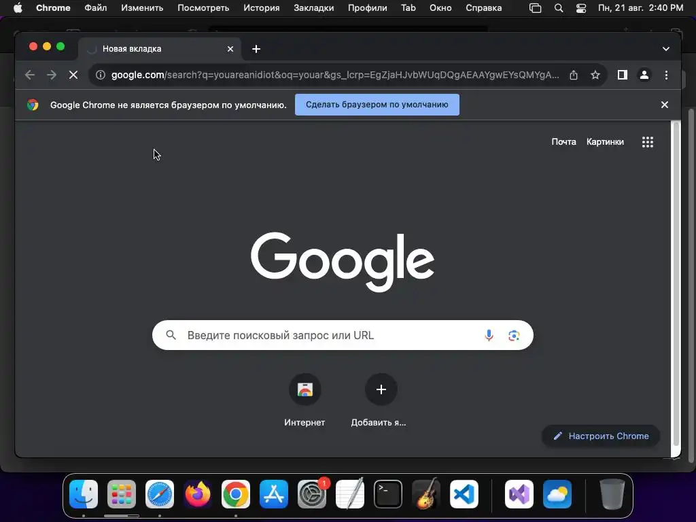Open Настроить Chrome customization
696x522 pixels.
[601, 436]
